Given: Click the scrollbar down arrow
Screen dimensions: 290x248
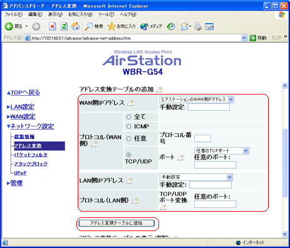Looking at the screenshot, I should 285,234.
